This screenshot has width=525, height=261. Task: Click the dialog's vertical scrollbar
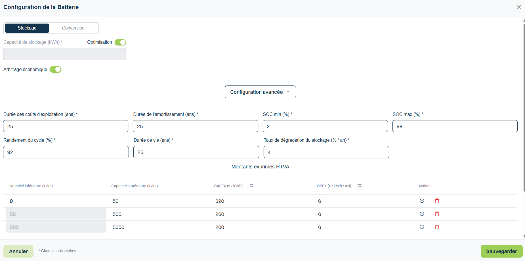[x=524, y=108]
